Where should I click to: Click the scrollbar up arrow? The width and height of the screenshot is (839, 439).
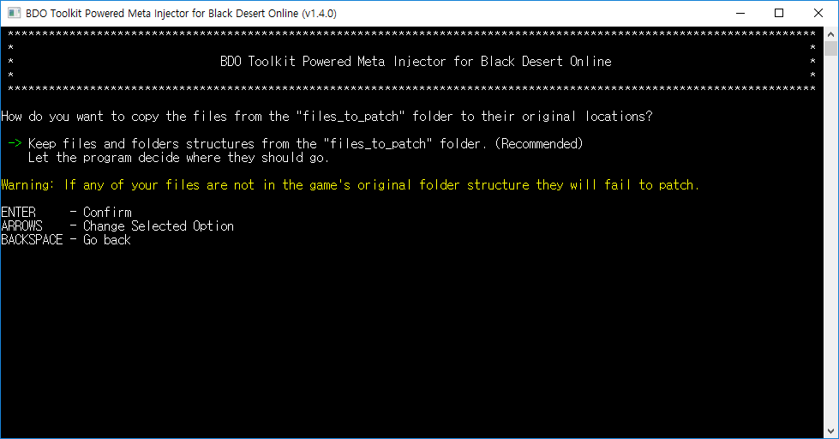point(831,33)
